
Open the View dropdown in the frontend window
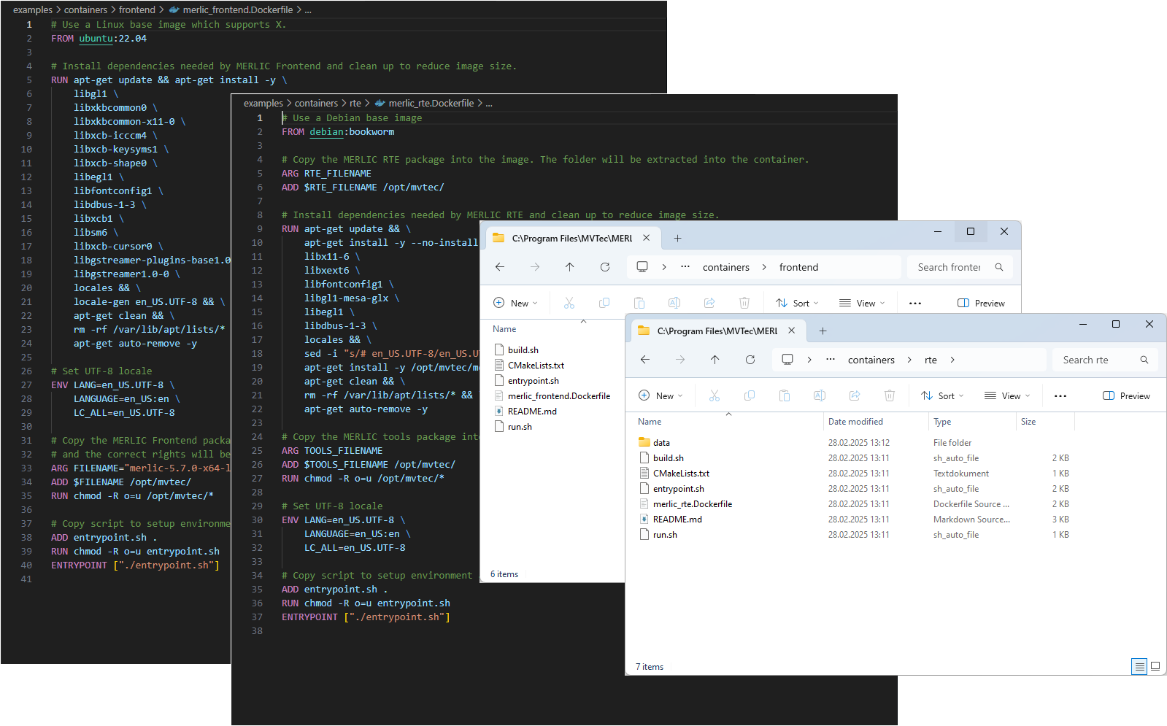coord(862,303)
